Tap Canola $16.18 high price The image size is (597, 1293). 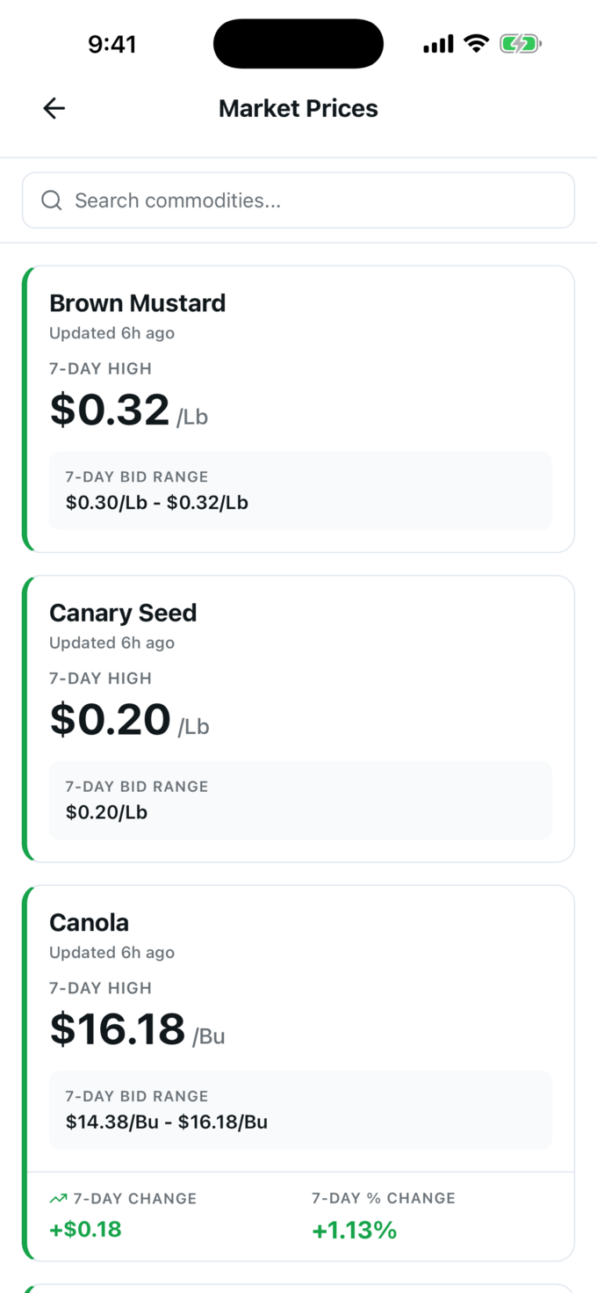tap(118, 1028)
